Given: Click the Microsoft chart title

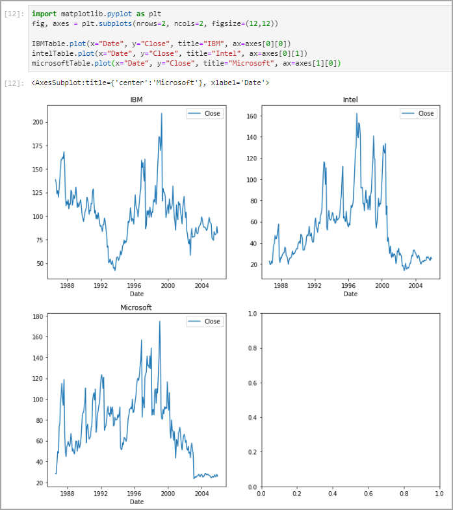Looking at the screenshot, I should click(136, 307).
